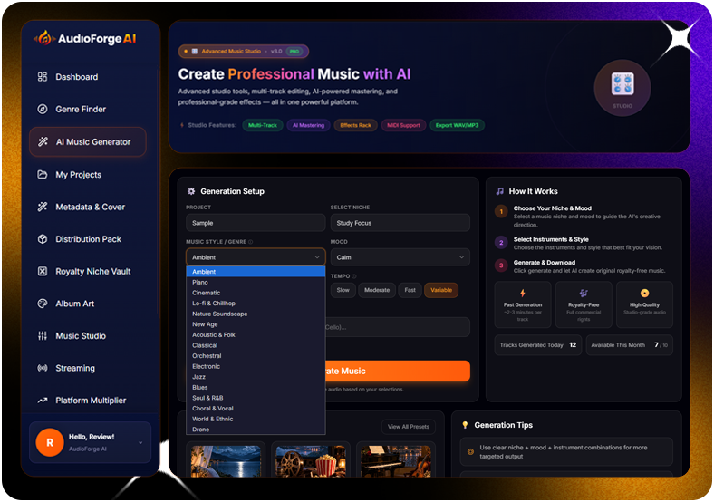714x502 pixels.
Task: Click the Music Studio sliders icon
Action: tap(43, 336)
